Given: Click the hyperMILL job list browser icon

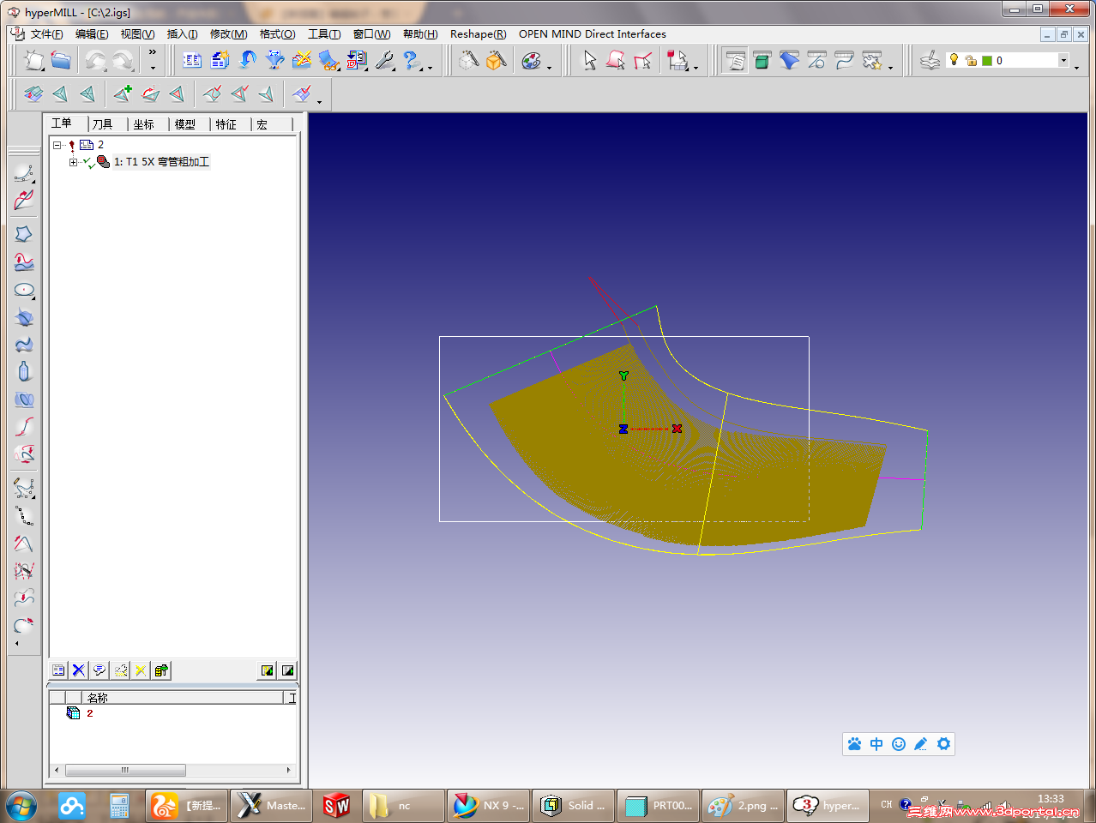Looking at the screenshot, I should click(x=193, y=60).
